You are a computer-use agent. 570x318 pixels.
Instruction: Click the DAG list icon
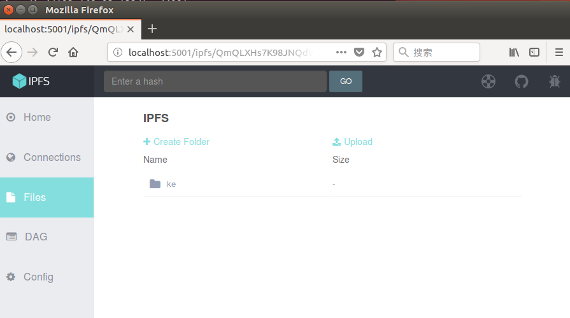(x=11, y=237)
